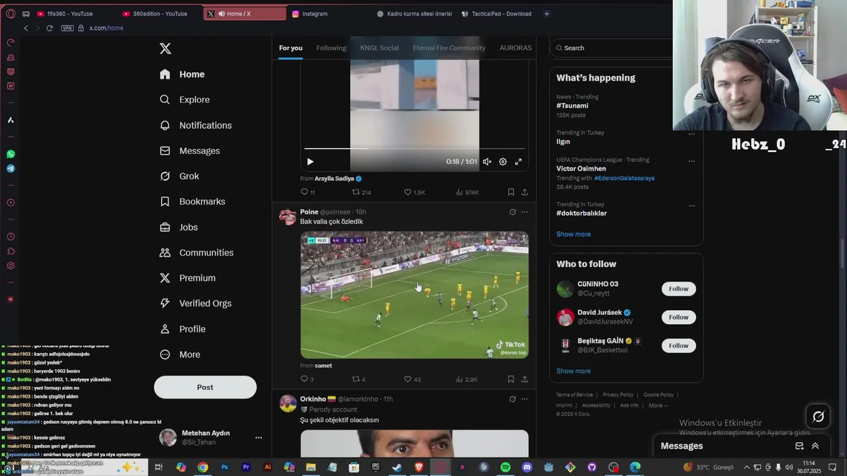Bookmark the Arsylla Sadiya video post
Screen dimensions: 847x476
pos(511,192)
